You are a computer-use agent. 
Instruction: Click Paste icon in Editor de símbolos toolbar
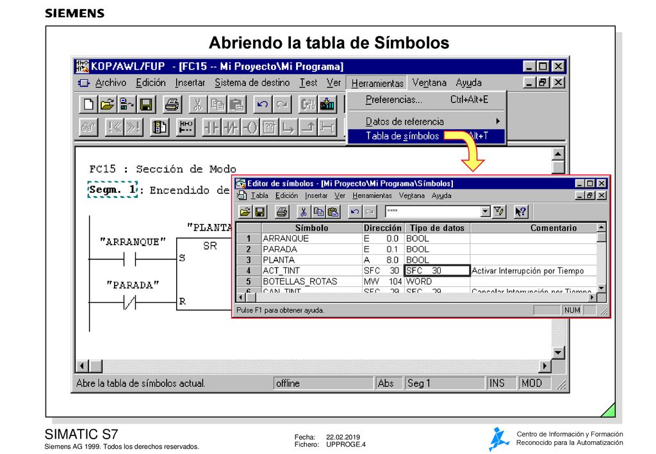[333, 212]
